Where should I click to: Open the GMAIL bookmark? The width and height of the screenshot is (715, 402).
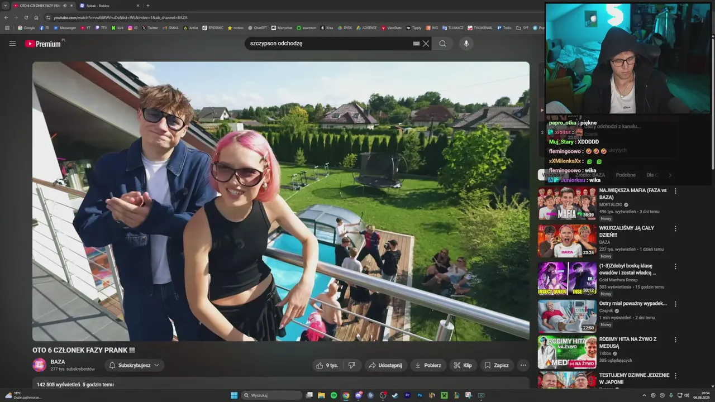[170, 27]
